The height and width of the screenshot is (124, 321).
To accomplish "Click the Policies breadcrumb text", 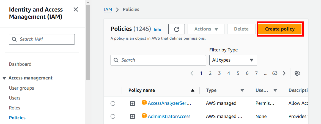I will 131,9.
